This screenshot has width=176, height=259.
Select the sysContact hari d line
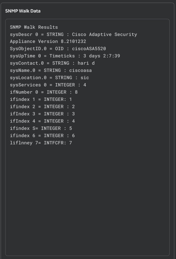[52, 63]
